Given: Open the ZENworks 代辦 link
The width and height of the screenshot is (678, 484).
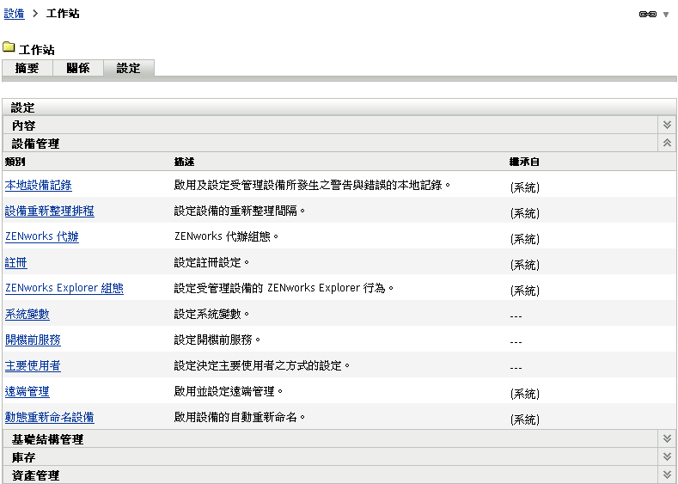Looking at the screenshot, I should [x=42, y=236].
